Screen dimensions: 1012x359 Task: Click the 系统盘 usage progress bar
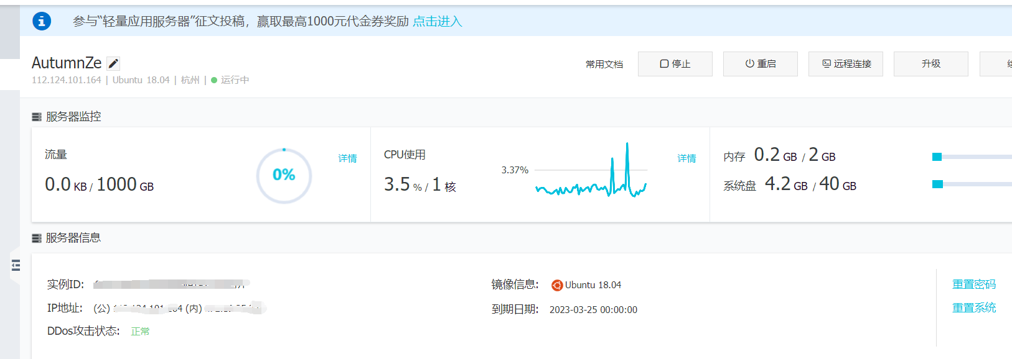(x=972, y=184)
